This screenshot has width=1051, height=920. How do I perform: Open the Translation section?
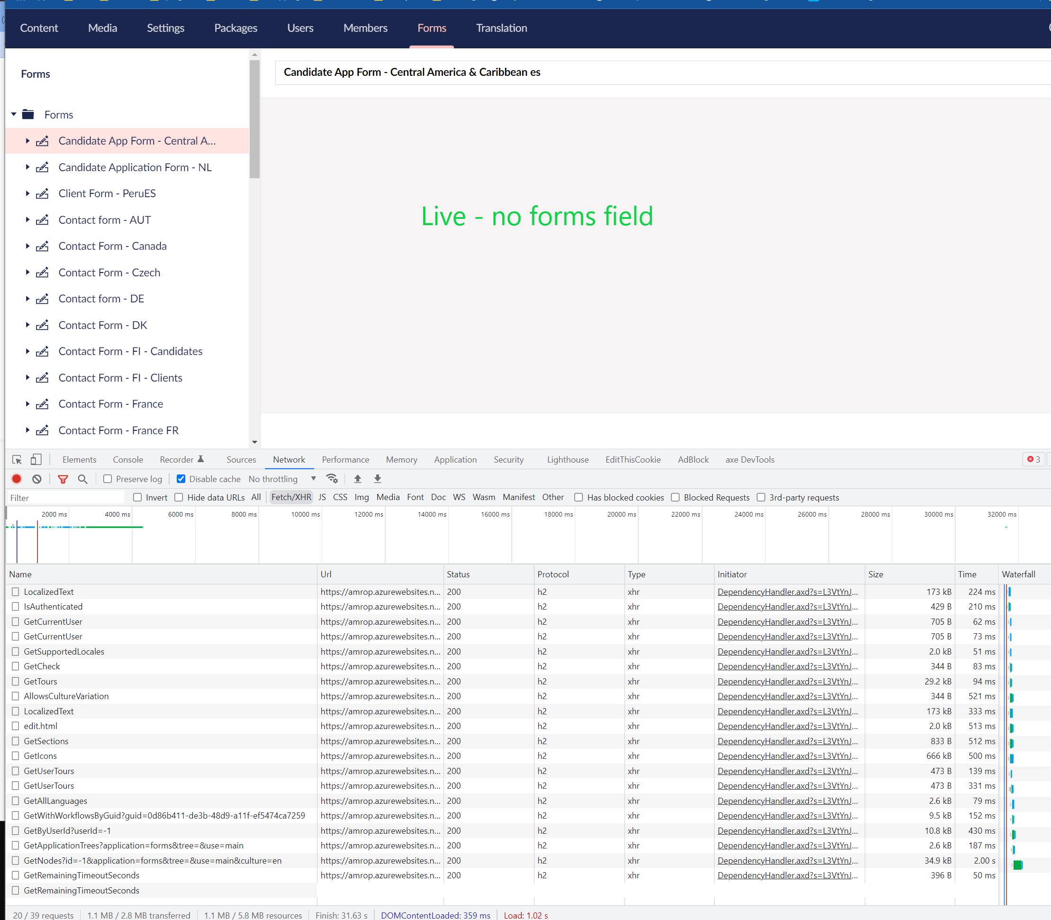pos(501,28)
